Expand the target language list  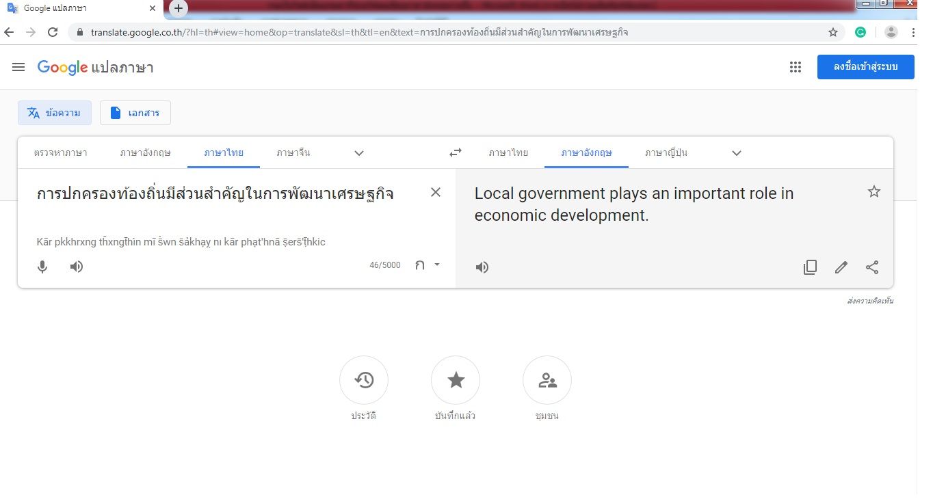(737, 153)
